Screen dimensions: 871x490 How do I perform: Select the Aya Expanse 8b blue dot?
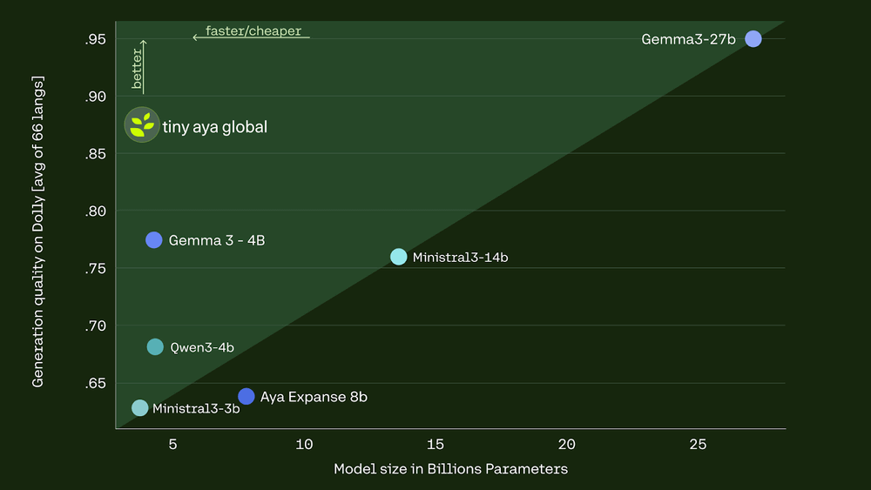point(246,397)
